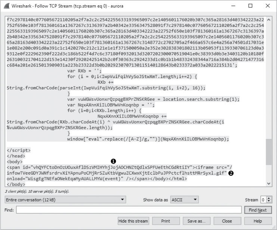Click the first hex data line starting f7c2978140c0

point(135,19)
